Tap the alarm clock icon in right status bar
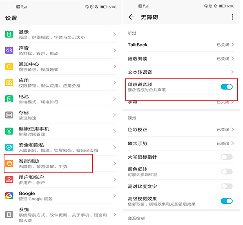This screenshot has width=243, height=225. tap(211, 6)
